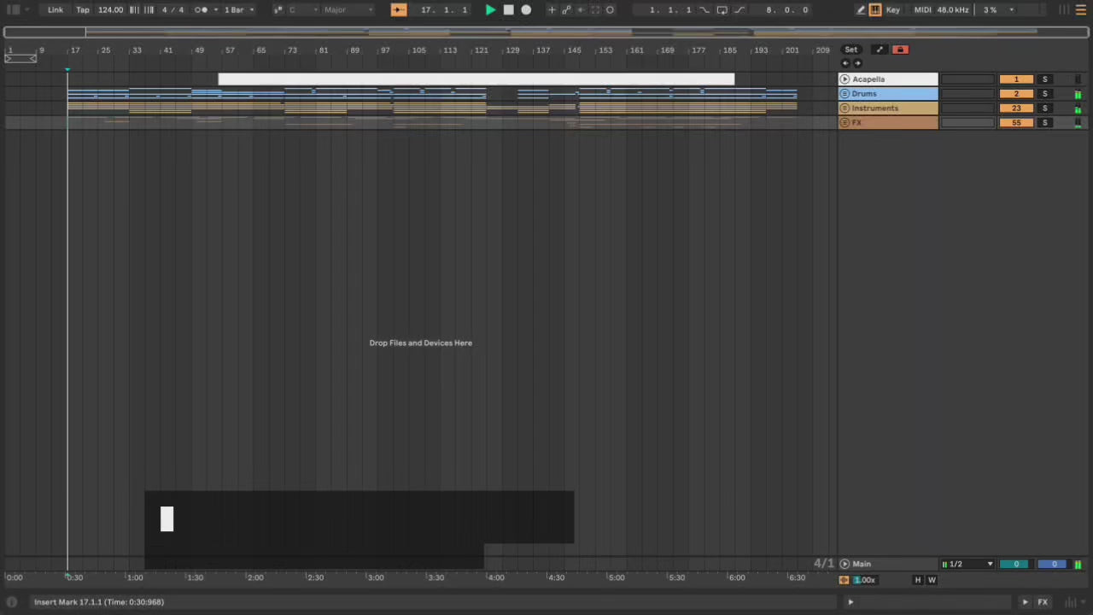This screenshot has width=1093, height=615.
Task: Enable Draw Mode pencil icon
Action: pyautogui.click(x=861, y=10)
